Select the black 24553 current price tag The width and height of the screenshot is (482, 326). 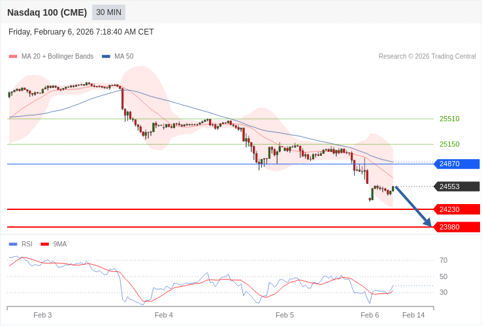coord(457,186)
